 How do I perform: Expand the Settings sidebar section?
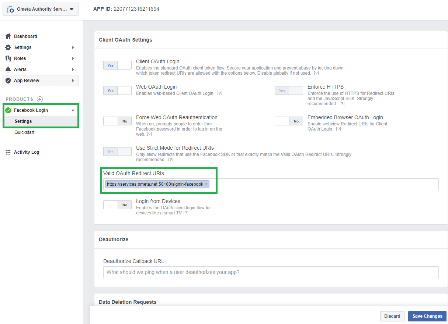click(72, 47)
